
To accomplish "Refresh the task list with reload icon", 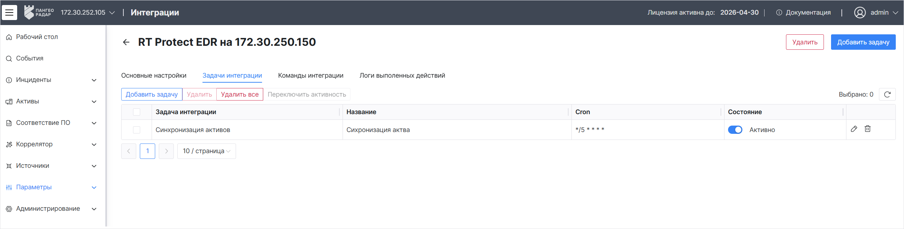I will click(x=887, y=94).
